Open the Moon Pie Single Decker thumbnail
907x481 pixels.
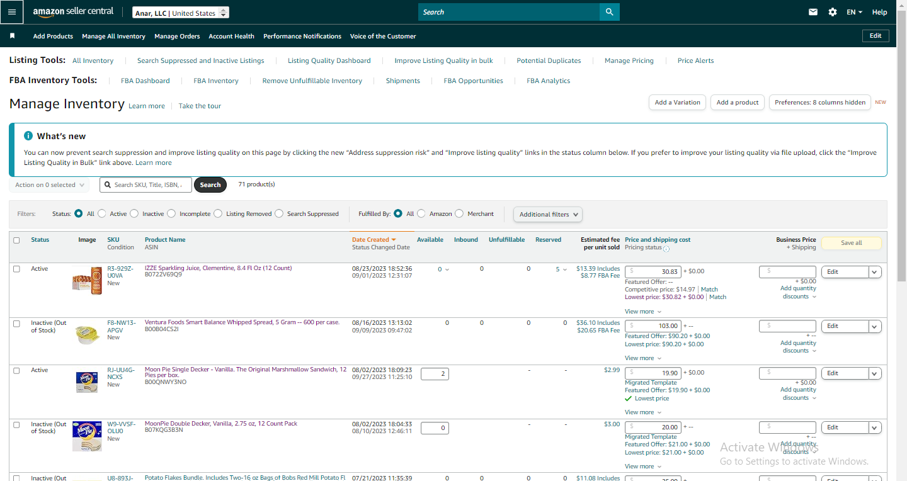(x=87, y=382)
